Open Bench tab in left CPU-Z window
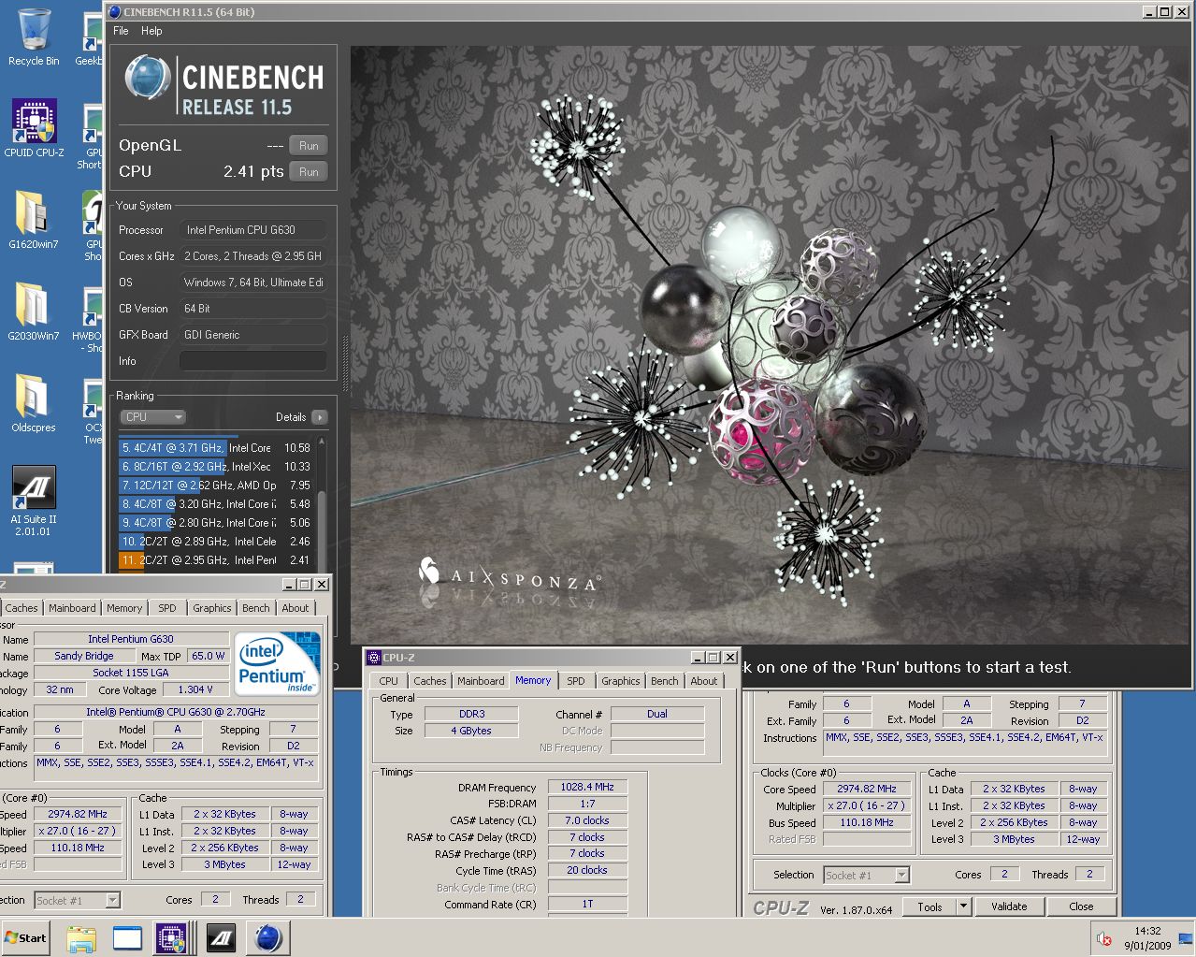This screenshot has height=957, width=1196. pyautogui.click(x=256, y=608)
